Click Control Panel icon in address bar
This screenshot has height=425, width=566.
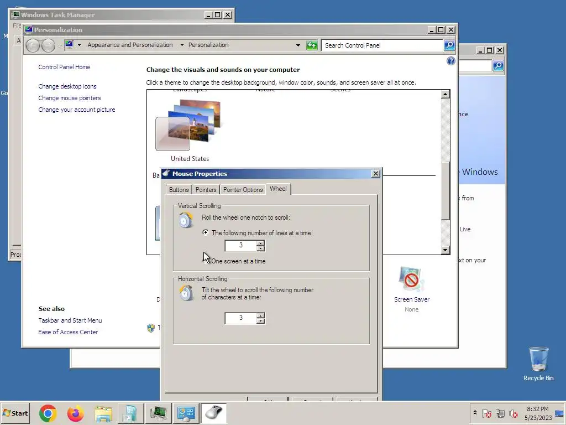[x=69, y=45]
